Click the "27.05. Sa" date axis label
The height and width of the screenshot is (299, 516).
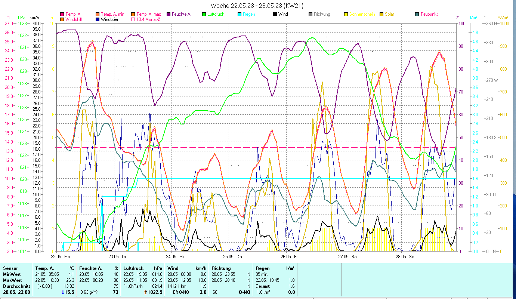[347, 257]
